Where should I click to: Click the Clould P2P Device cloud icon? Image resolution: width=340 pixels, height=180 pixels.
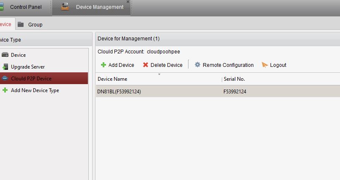tap(5, 78)
